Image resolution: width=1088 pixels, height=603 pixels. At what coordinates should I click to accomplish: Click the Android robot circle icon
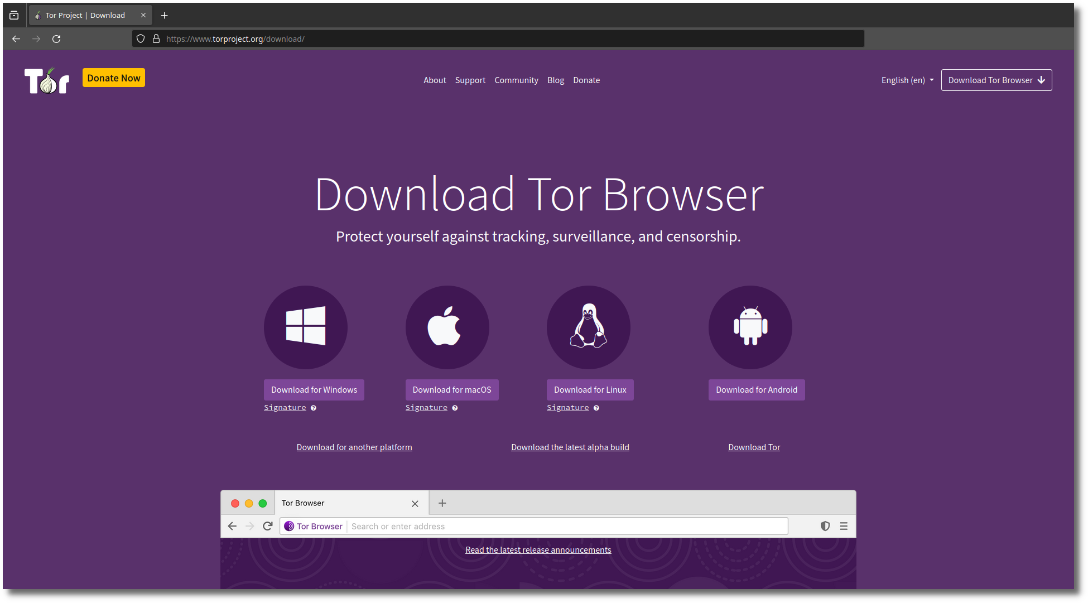750,327
